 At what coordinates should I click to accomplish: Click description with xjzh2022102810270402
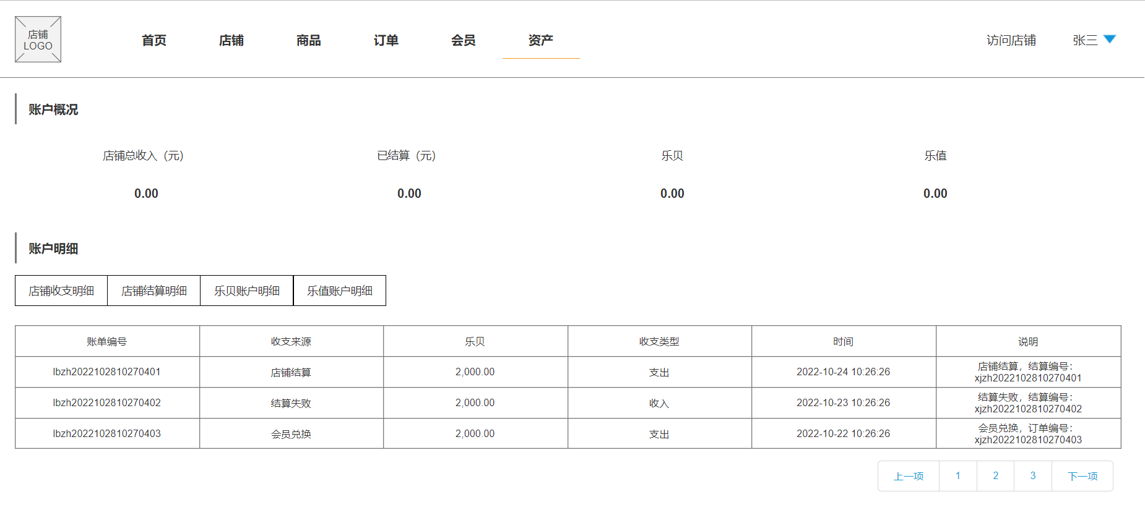1028,403
